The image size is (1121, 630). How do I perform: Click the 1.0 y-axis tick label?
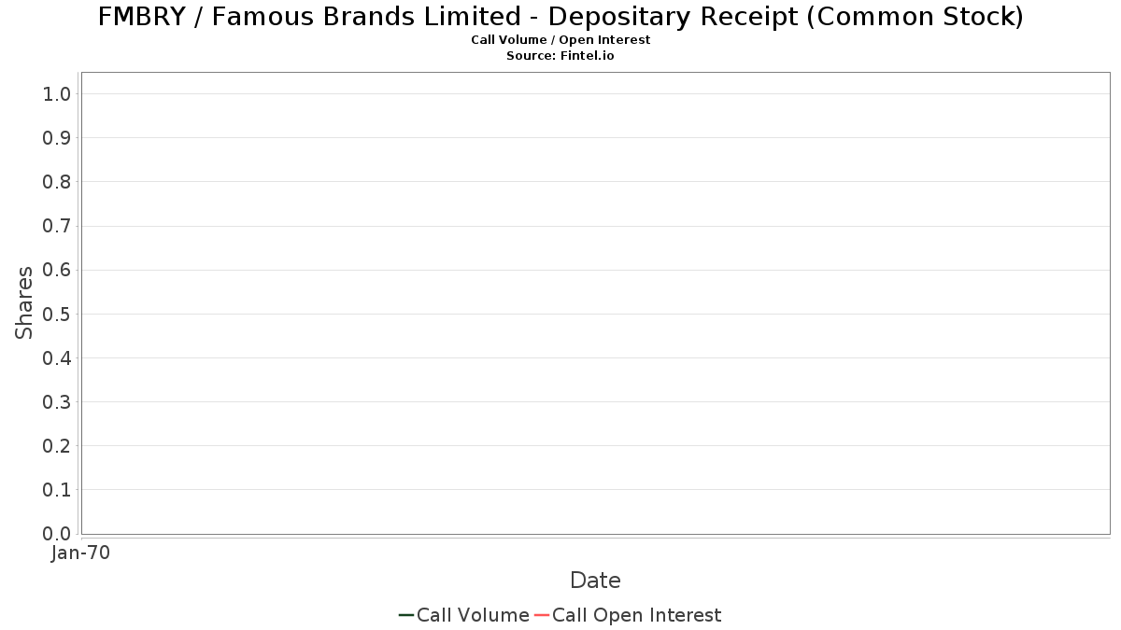(x=57, y=93)
